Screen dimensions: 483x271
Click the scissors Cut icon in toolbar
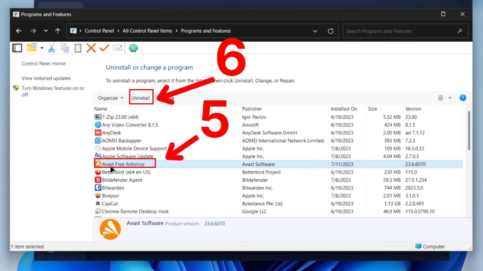click(52, 48)
